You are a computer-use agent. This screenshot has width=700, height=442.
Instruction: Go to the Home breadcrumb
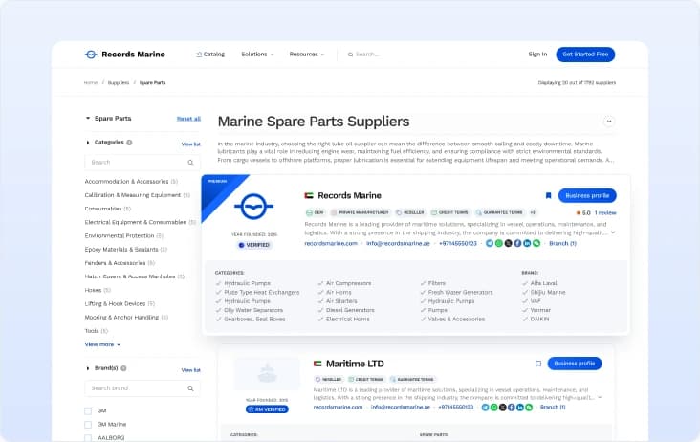click(91, 83)
